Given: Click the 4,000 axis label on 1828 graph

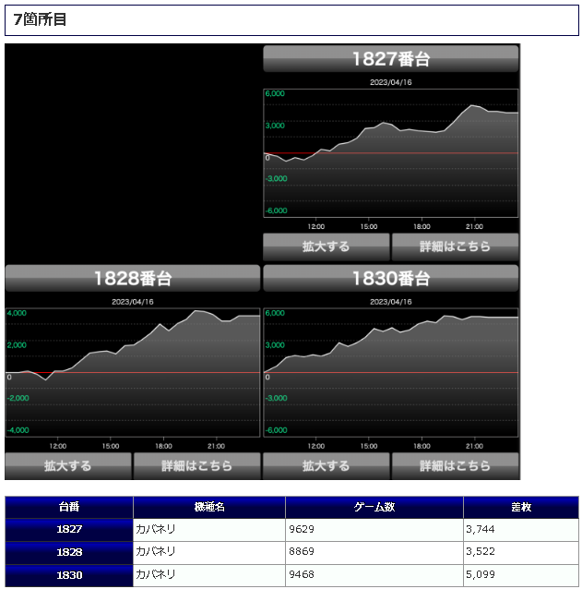Looking at the screenshot, I should [17, 313].
